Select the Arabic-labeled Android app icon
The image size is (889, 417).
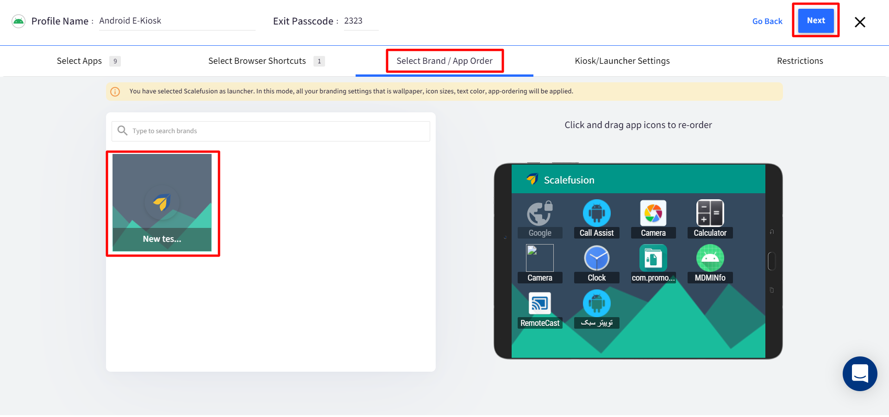point(596,303)
